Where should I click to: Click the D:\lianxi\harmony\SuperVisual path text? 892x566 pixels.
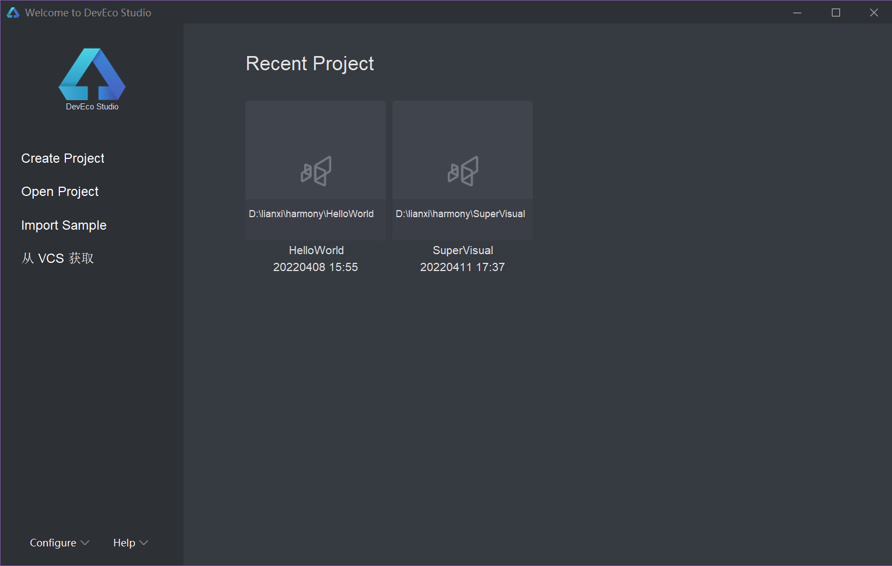[x=460, y=214]
